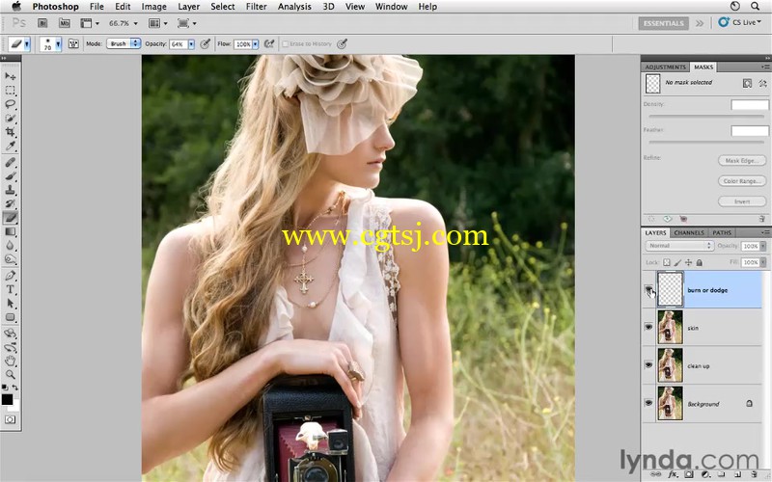Toggle Quick Mask mode

[x=11, y=419]
